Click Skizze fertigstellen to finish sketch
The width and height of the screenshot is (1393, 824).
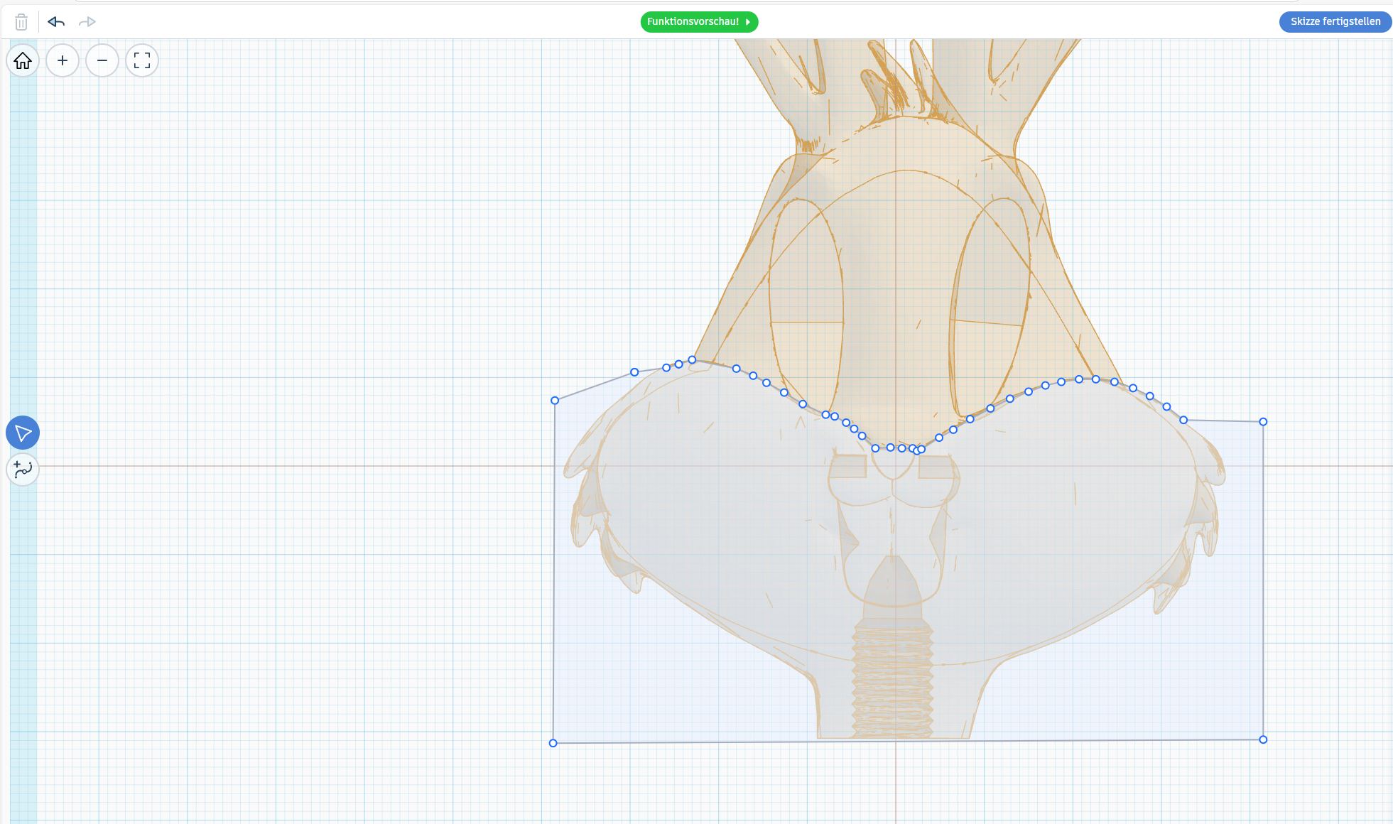pos(1335,21)
